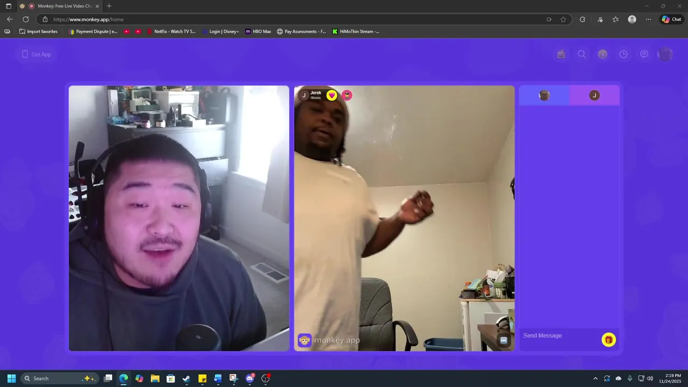Open Pay Assessments bookmark

pyautogui.click(x=301, y=32)
